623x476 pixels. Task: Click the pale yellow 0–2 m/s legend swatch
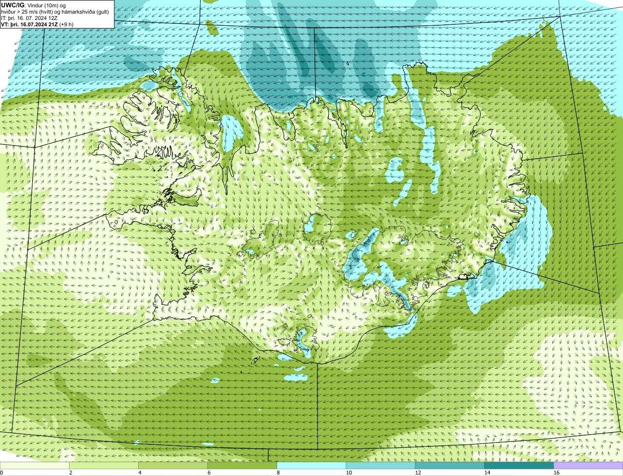35,465
